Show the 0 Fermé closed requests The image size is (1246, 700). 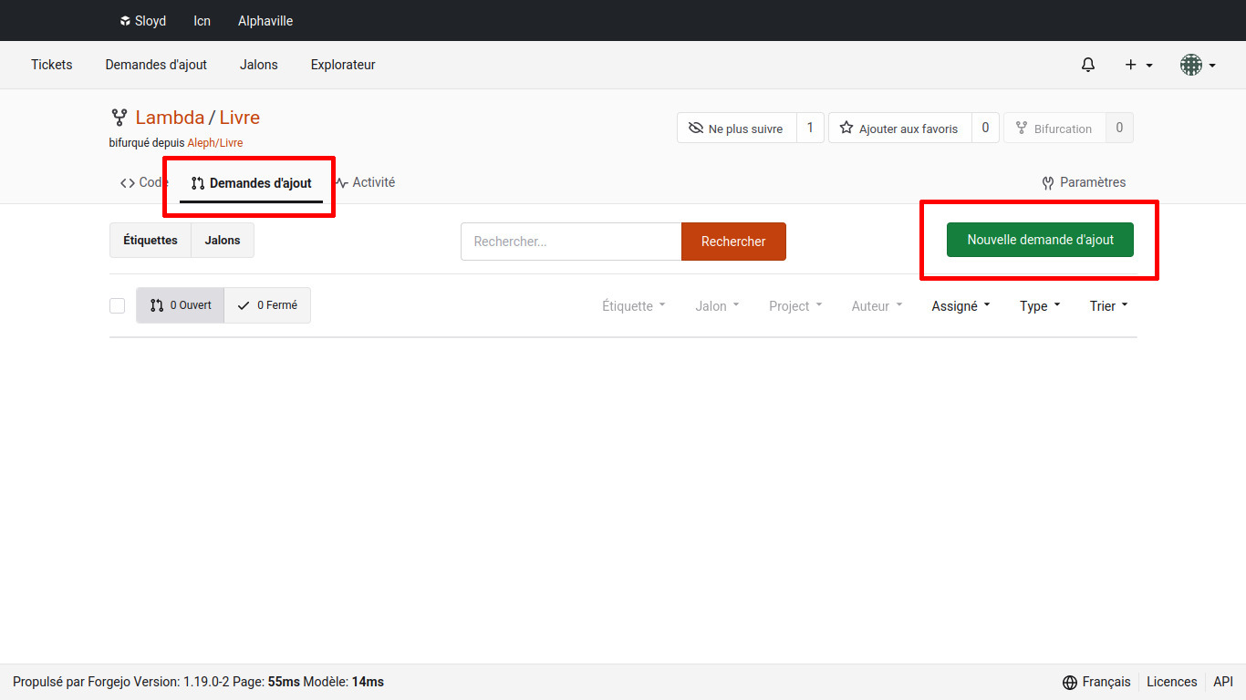click(x=267, y=305)
